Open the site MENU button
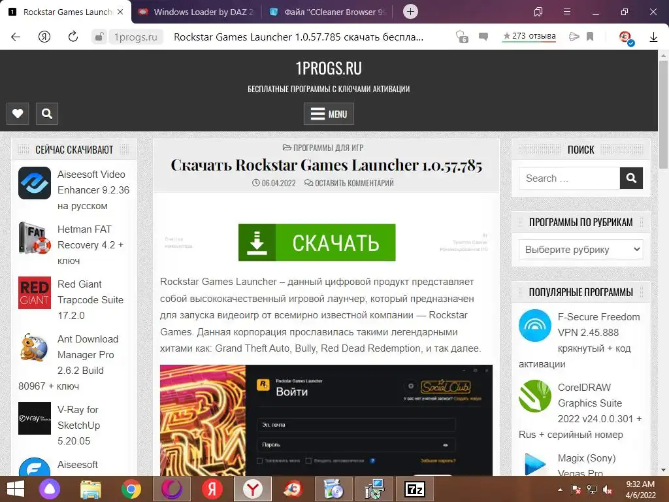The image size is (669, 502). click(x=329, y=114)
